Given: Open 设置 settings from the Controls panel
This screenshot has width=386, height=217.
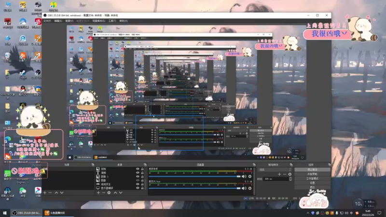Looking at the screenshot, I should tap(312, 183).
